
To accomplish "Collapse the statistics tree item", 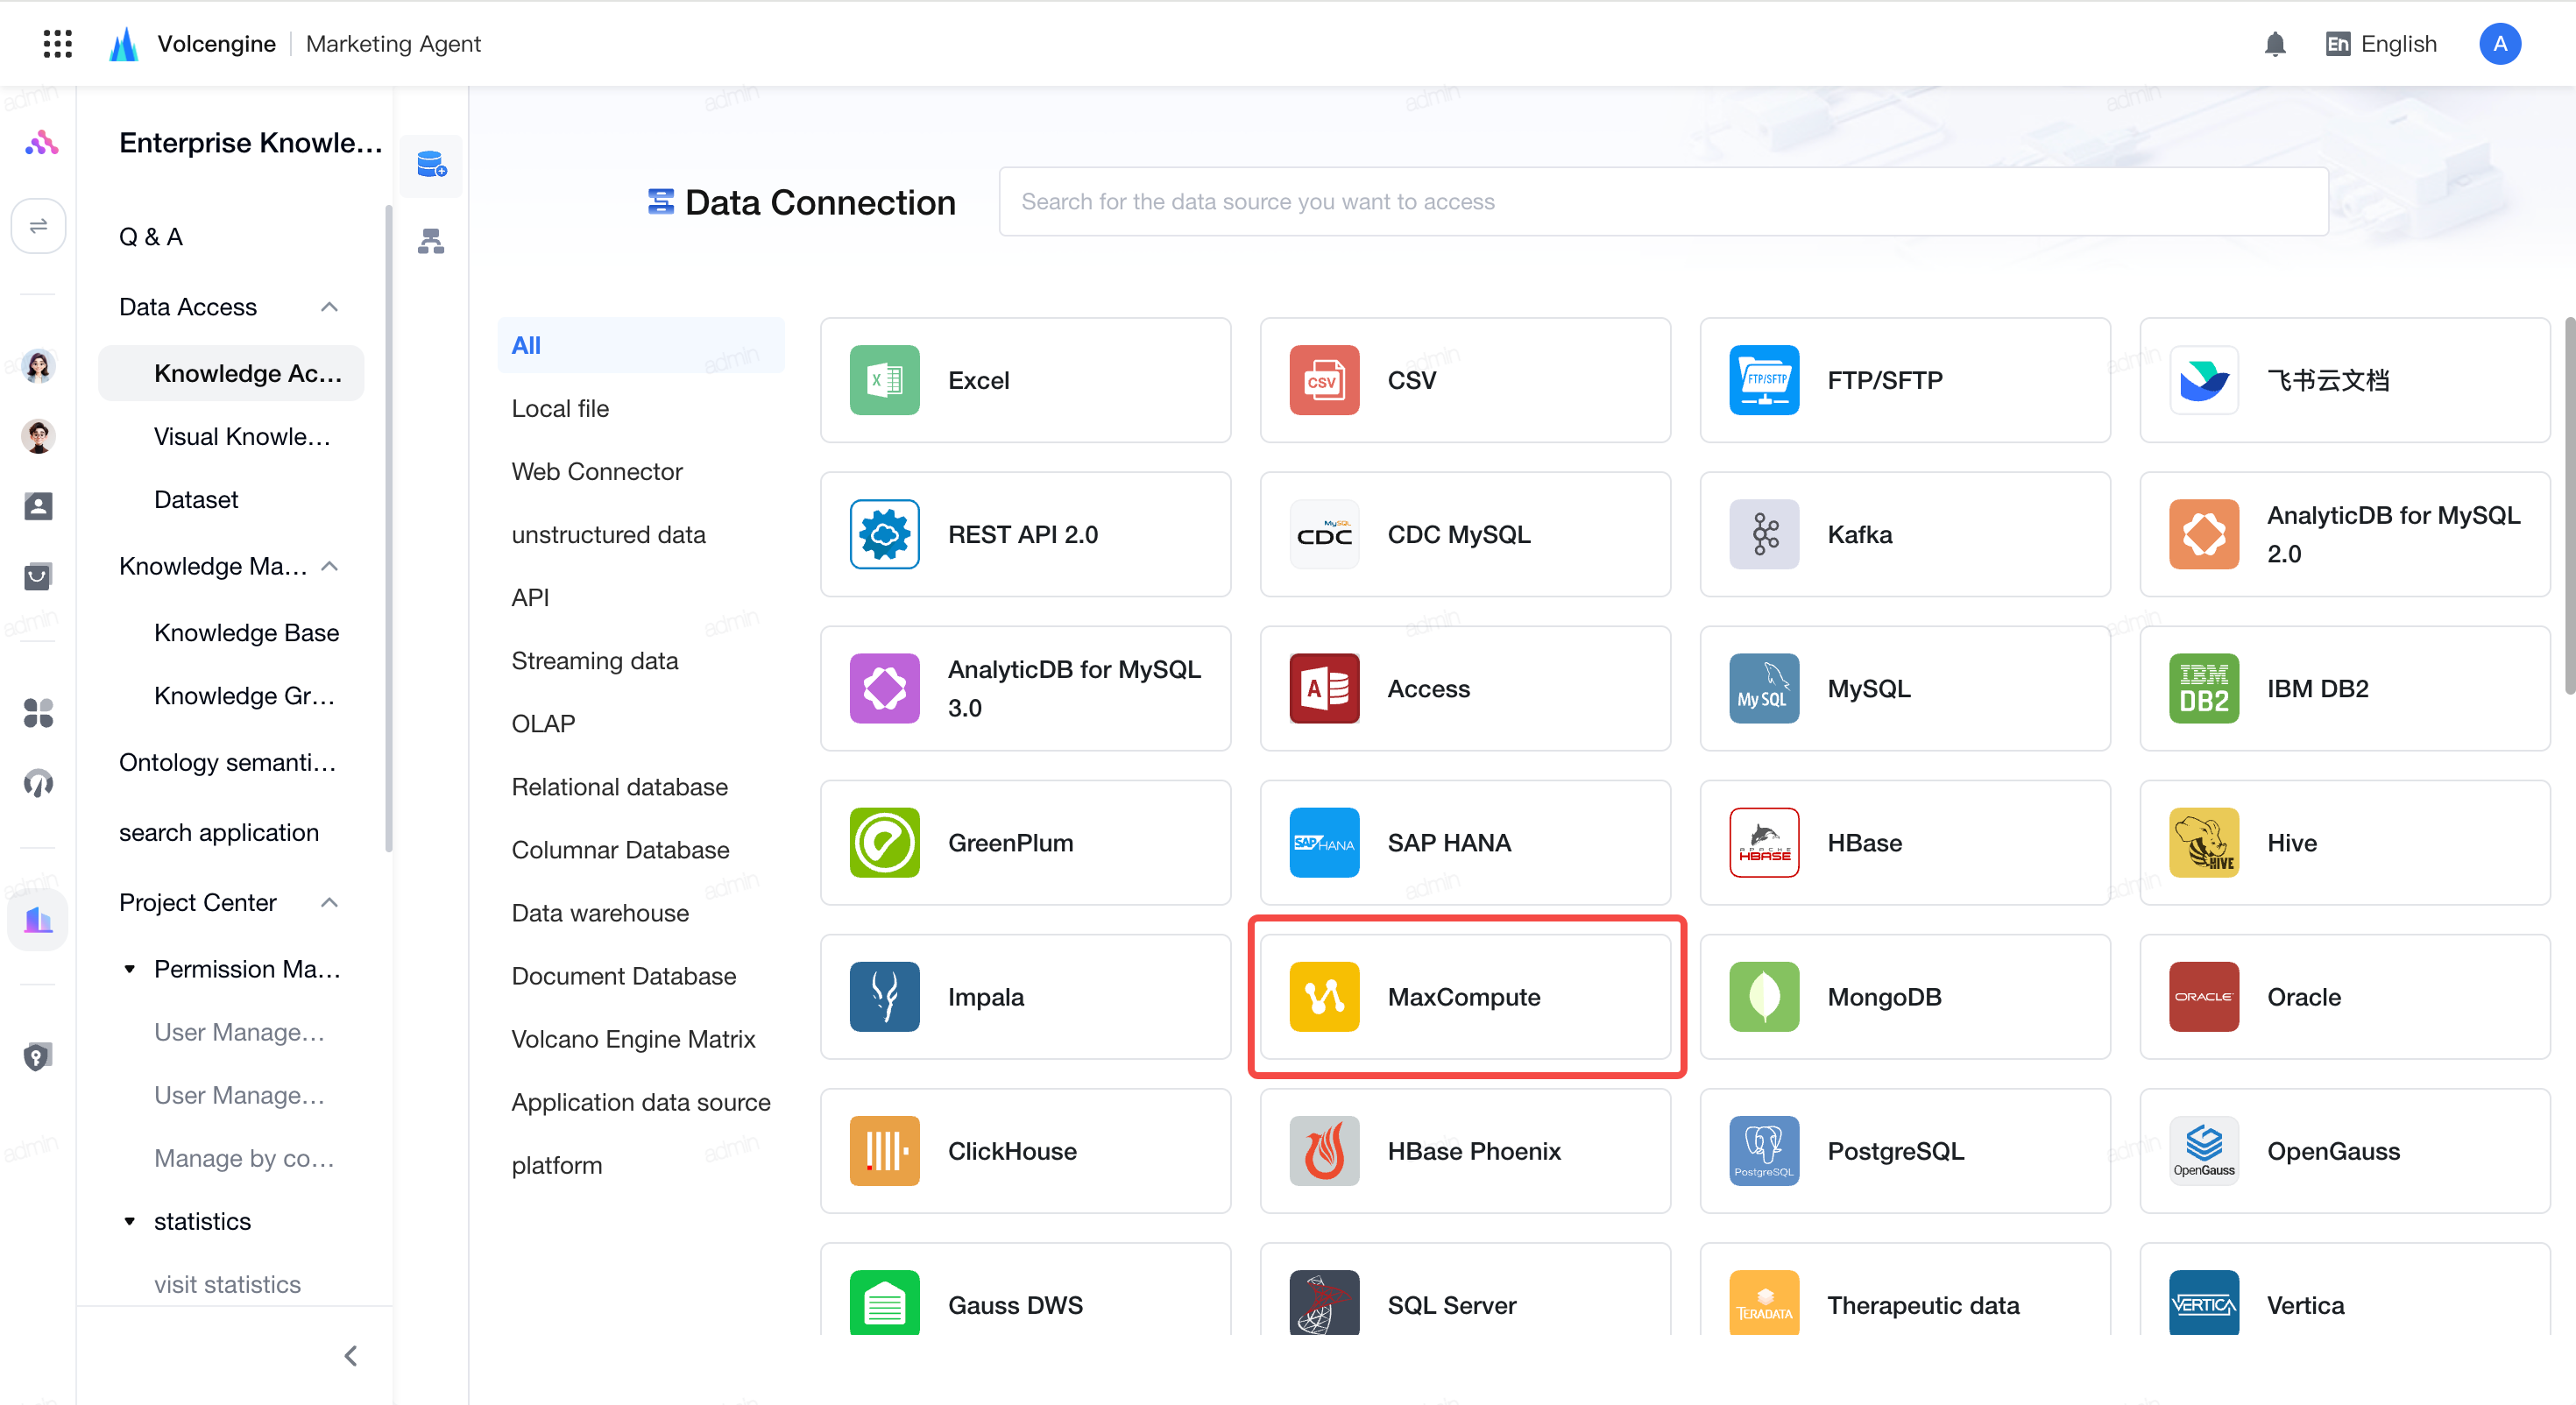I will (x=130, y=1222).
